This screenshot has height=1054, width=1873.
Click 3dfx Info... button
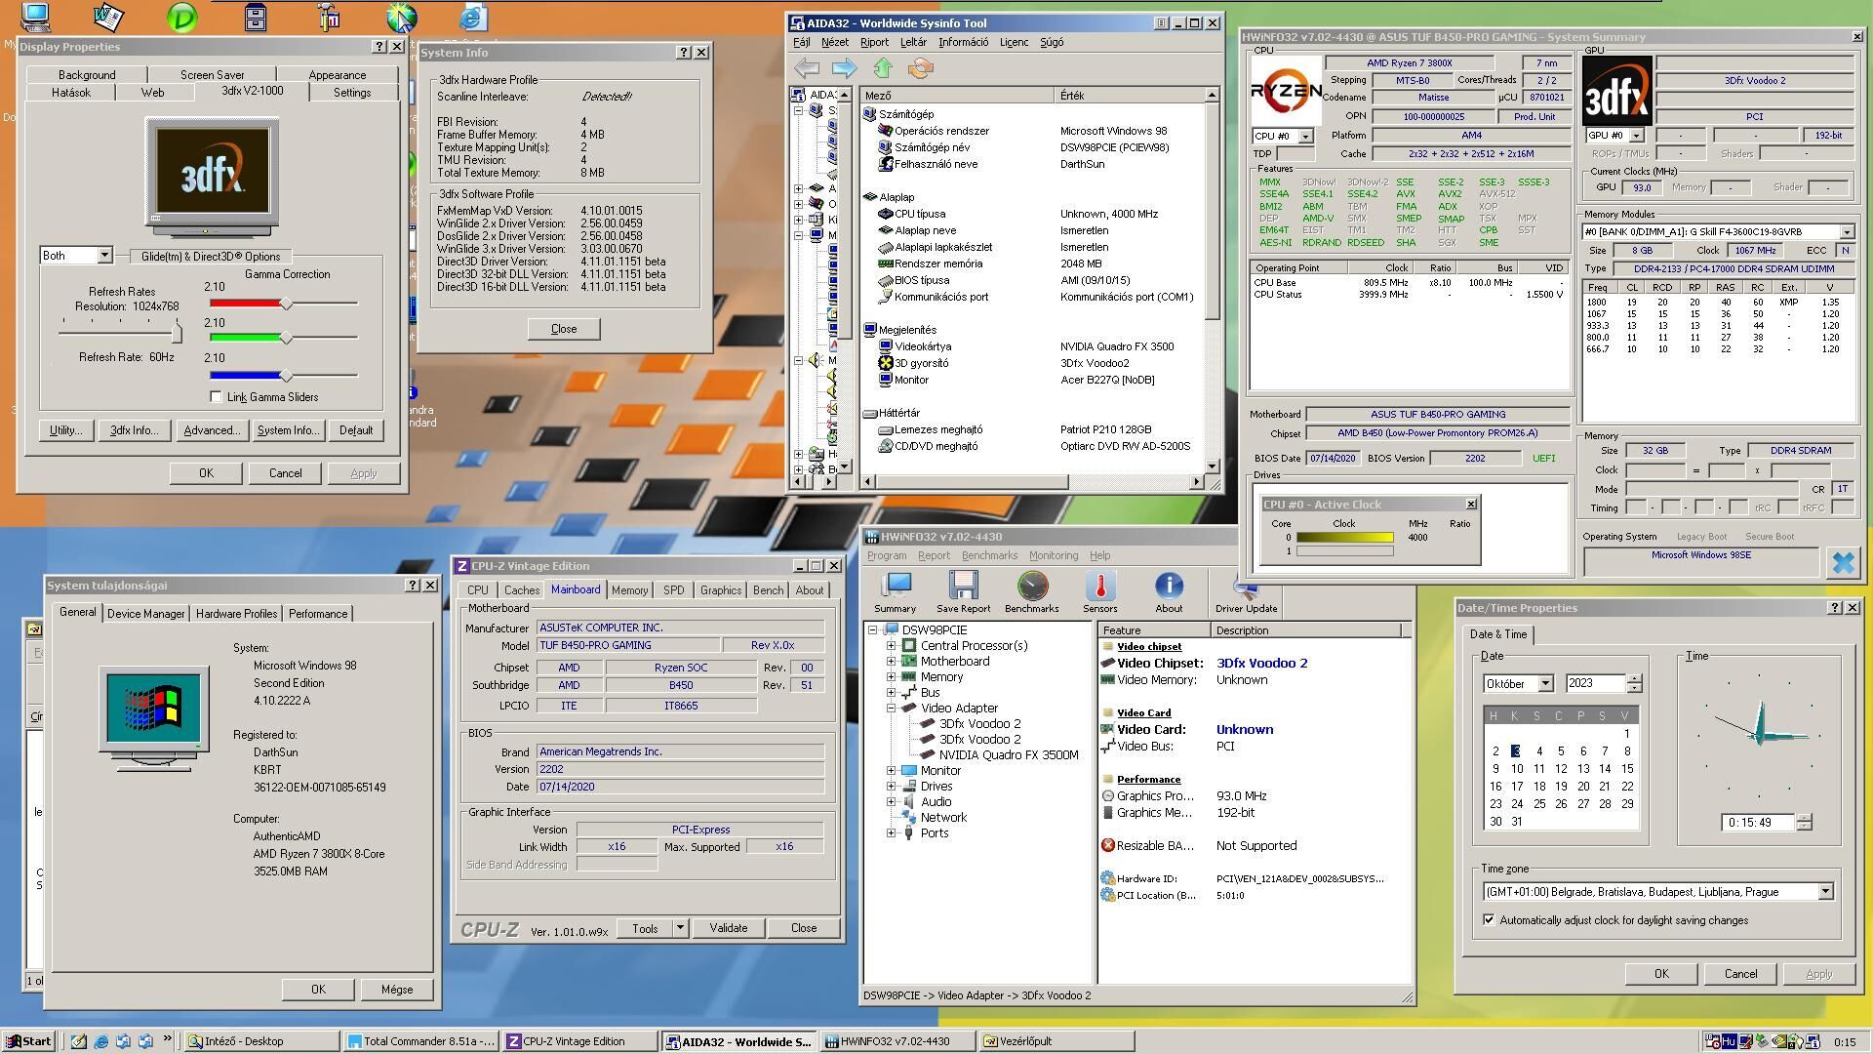point(135,430)
